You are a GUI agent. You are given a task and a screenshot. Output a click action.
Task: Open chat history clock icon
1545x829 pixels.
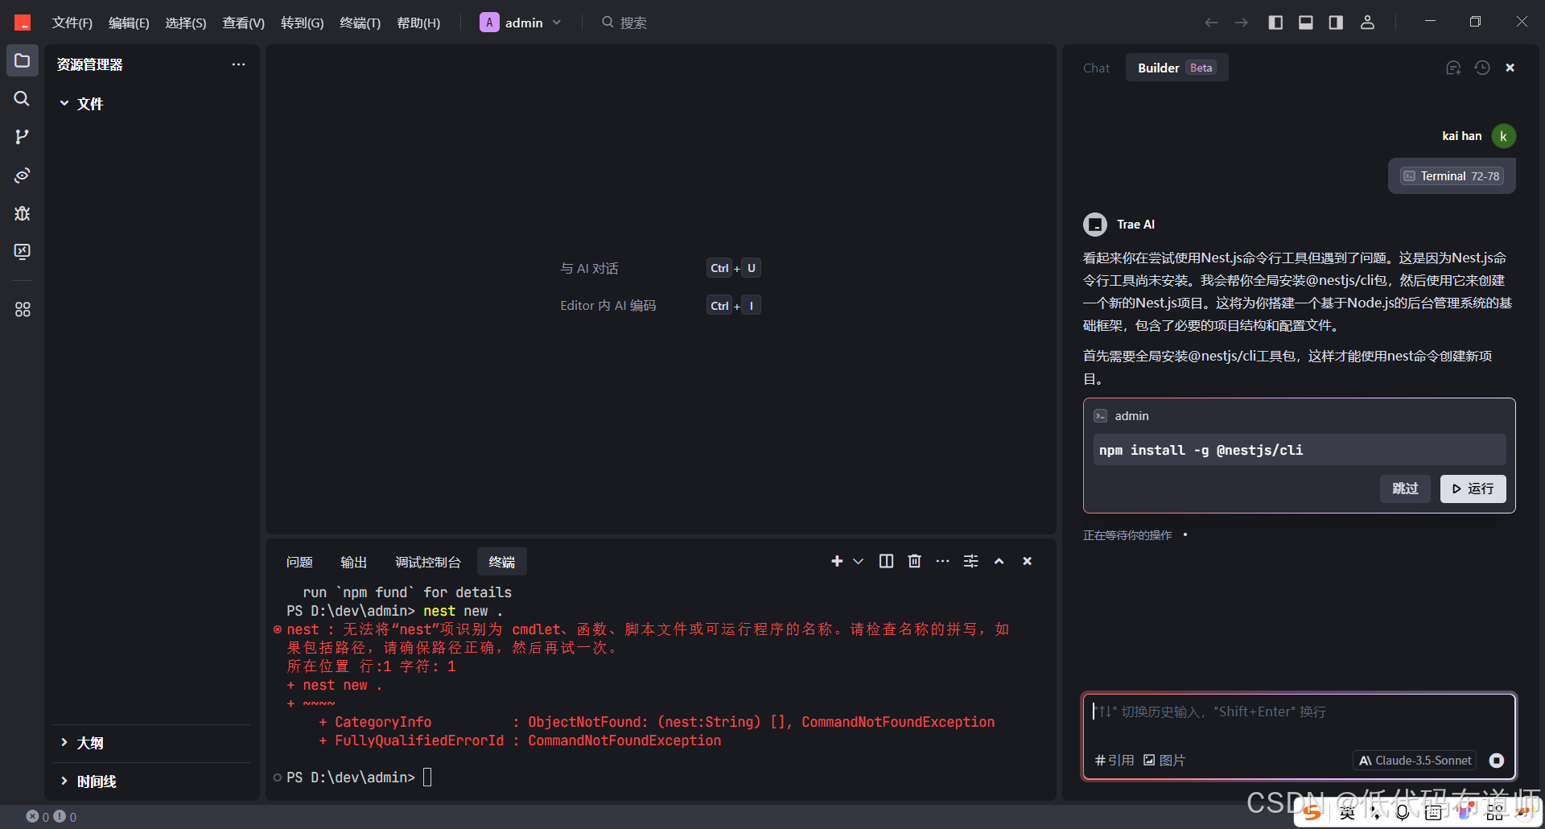1482,68
